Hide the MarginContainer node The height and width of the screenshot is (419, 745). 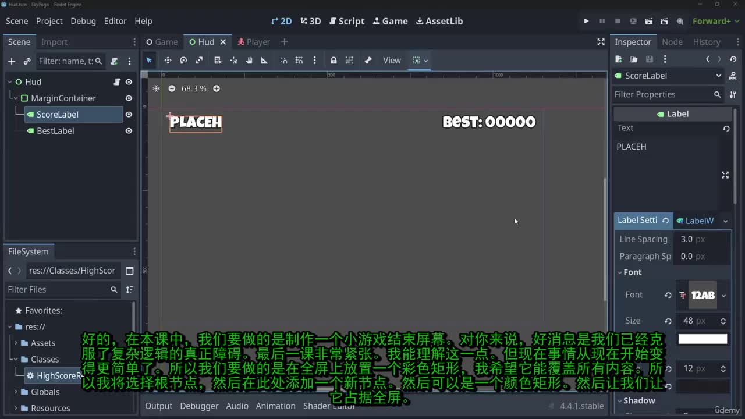click(x=129, y=98)
